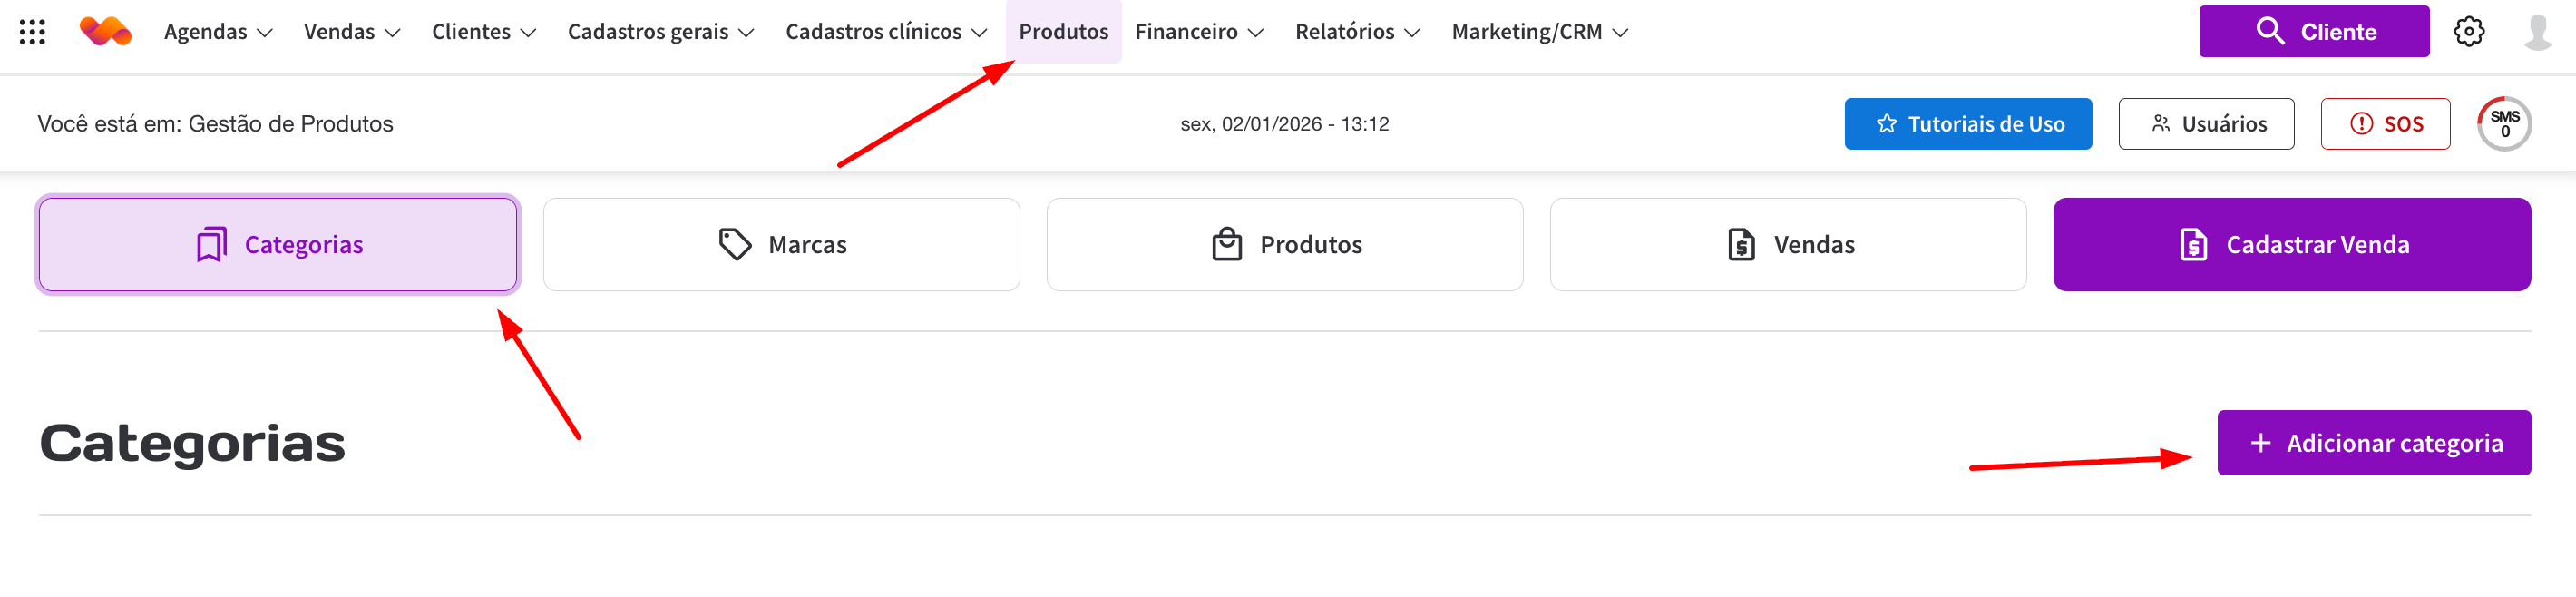Switch to the Marcas tab
Viewport: 2576px width, 597px height.
click(x=781, y=245)
